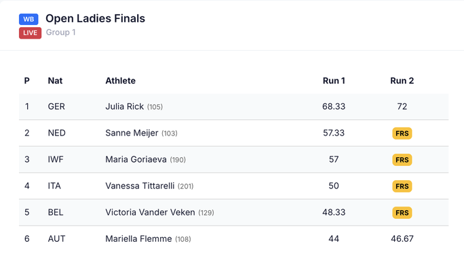
Task: Open Maria Goriaeva's entry
Action: (136, 160)
